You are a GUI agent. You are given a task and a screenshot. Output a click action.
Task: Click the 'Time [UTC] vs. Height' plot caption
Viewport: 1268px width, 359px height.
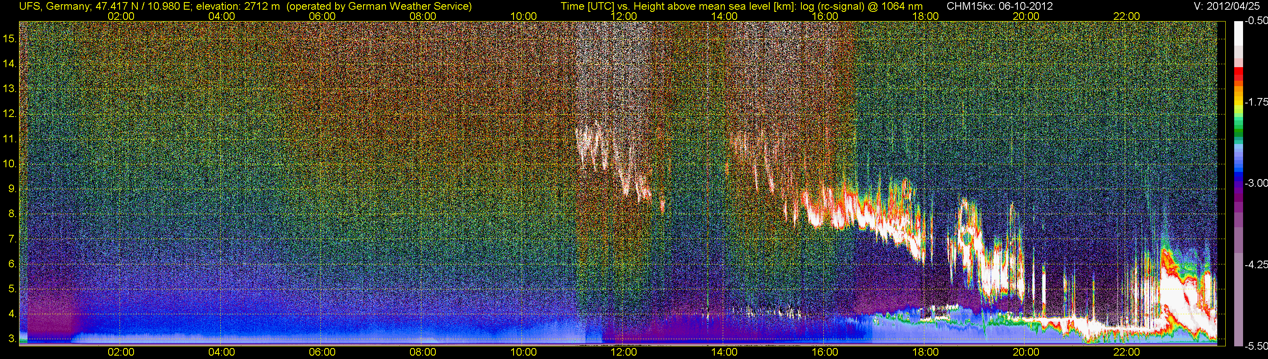click(x=741, y=6)
